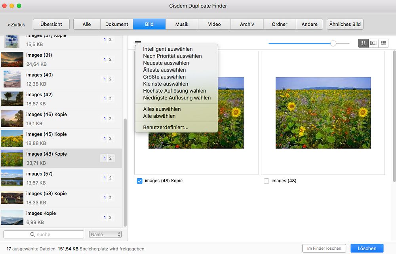Click the 12,38 KB size text
Viewport: 396px width, 254px height.
tap(36, 84)
